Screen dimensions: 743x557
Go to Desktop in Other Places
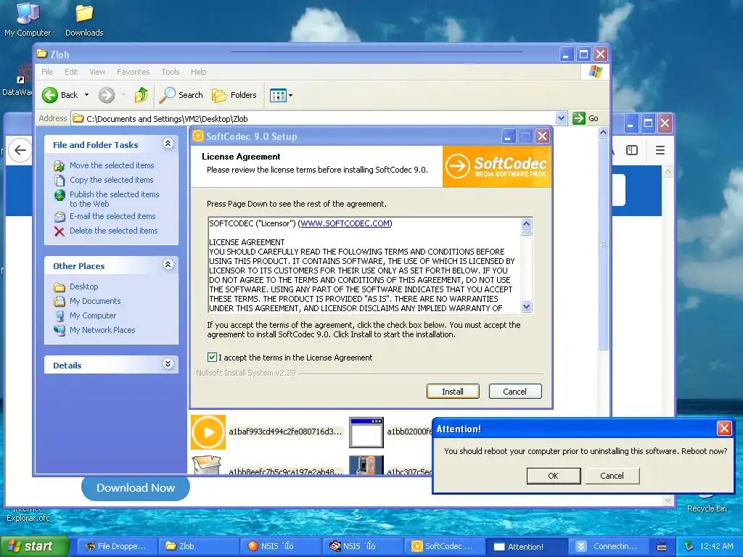(x=84, y=286)
